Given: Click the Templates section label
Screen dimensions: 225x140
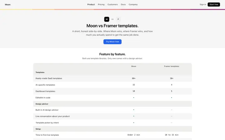Looking at the screenshot, I should pos(40,72).
